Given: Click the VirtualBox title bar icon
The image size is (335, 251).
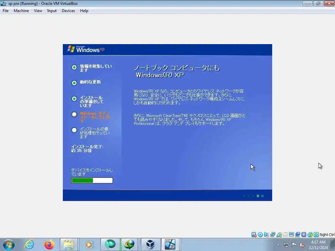Looking at the screenshot, I should click(3, 3).
